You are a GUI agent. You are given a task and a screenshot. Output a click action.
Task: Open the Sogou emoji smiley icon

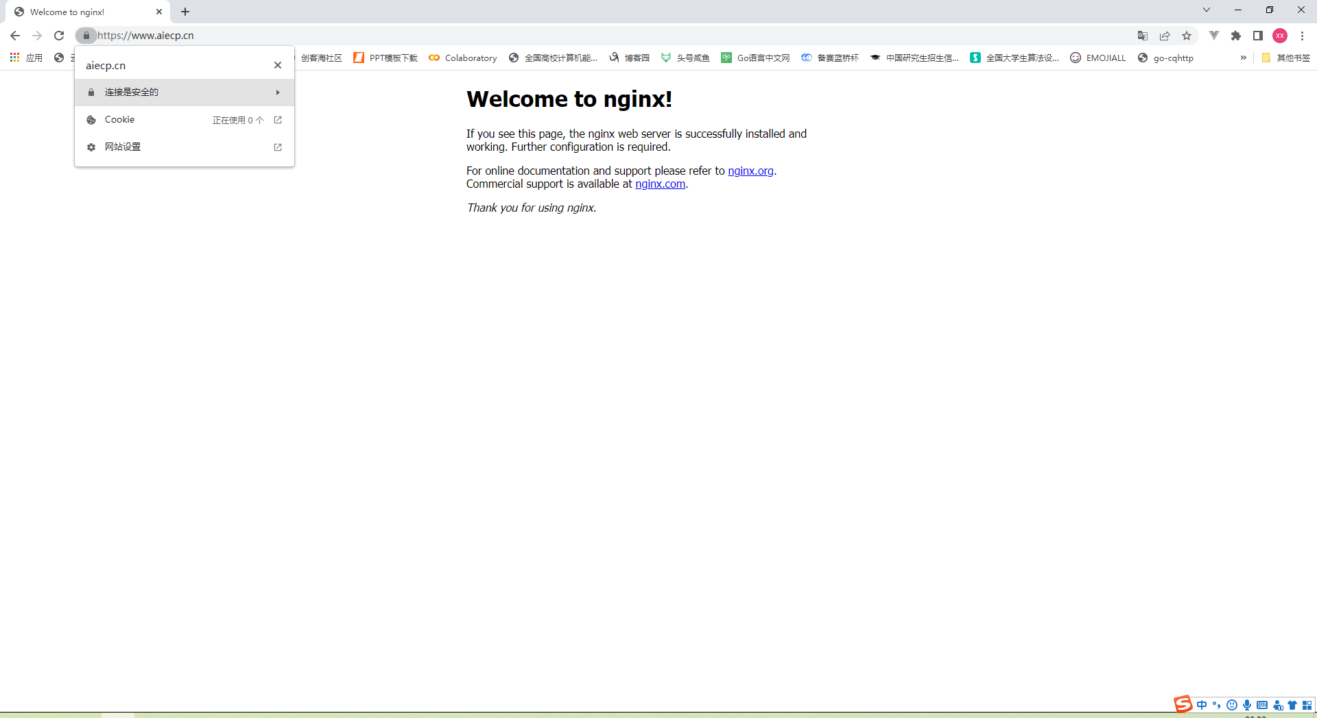tap(1232, 705)
